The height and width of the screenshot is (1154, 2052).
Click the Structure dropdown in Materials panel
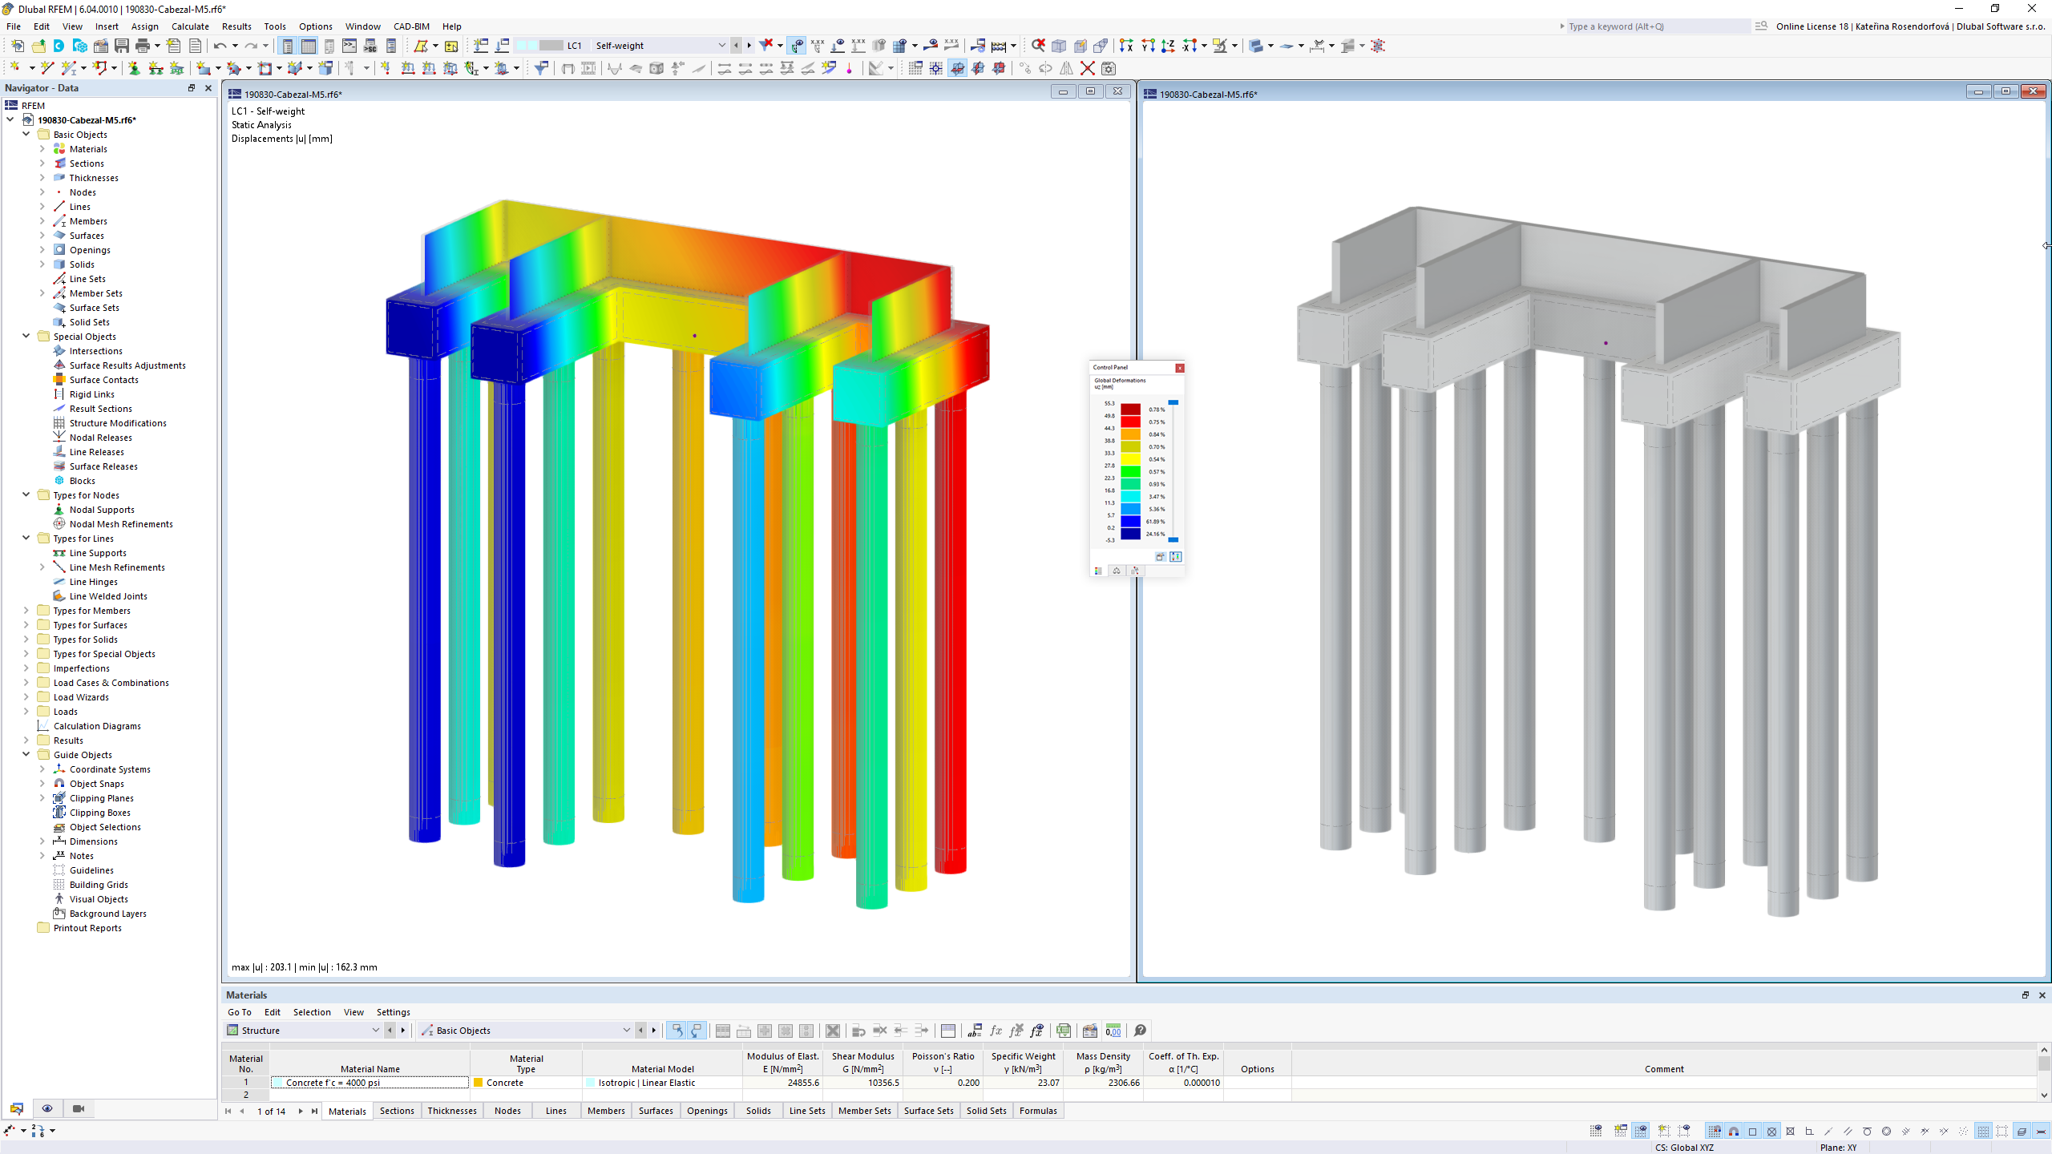click(x=303, y=1029)
